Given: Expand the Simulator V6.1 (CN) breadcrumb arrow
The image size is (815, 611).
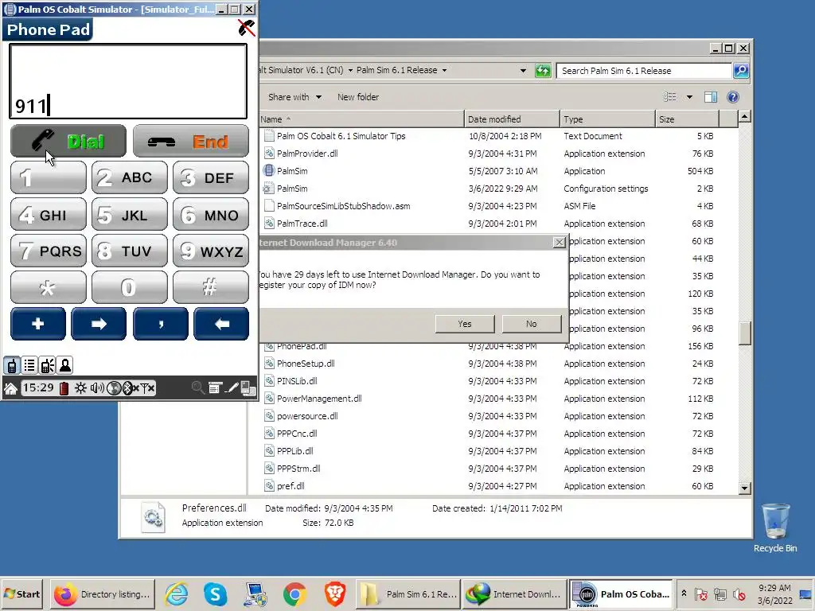Looking at the screenshot, I should coord(350,70).
